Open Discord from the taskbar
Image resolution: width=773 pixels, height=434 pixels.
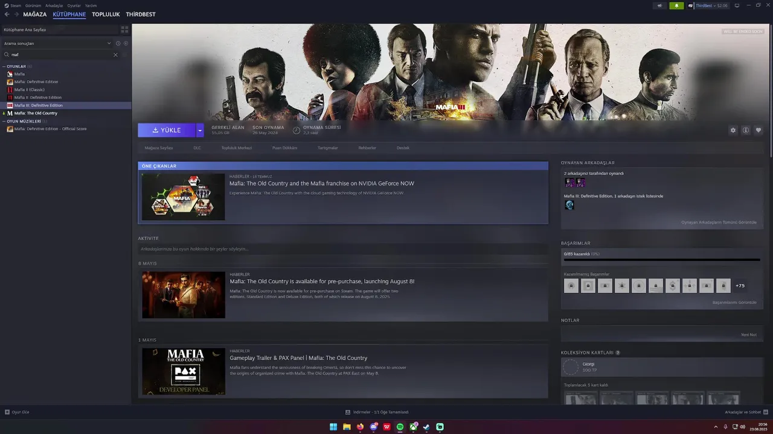coord(373,427)
